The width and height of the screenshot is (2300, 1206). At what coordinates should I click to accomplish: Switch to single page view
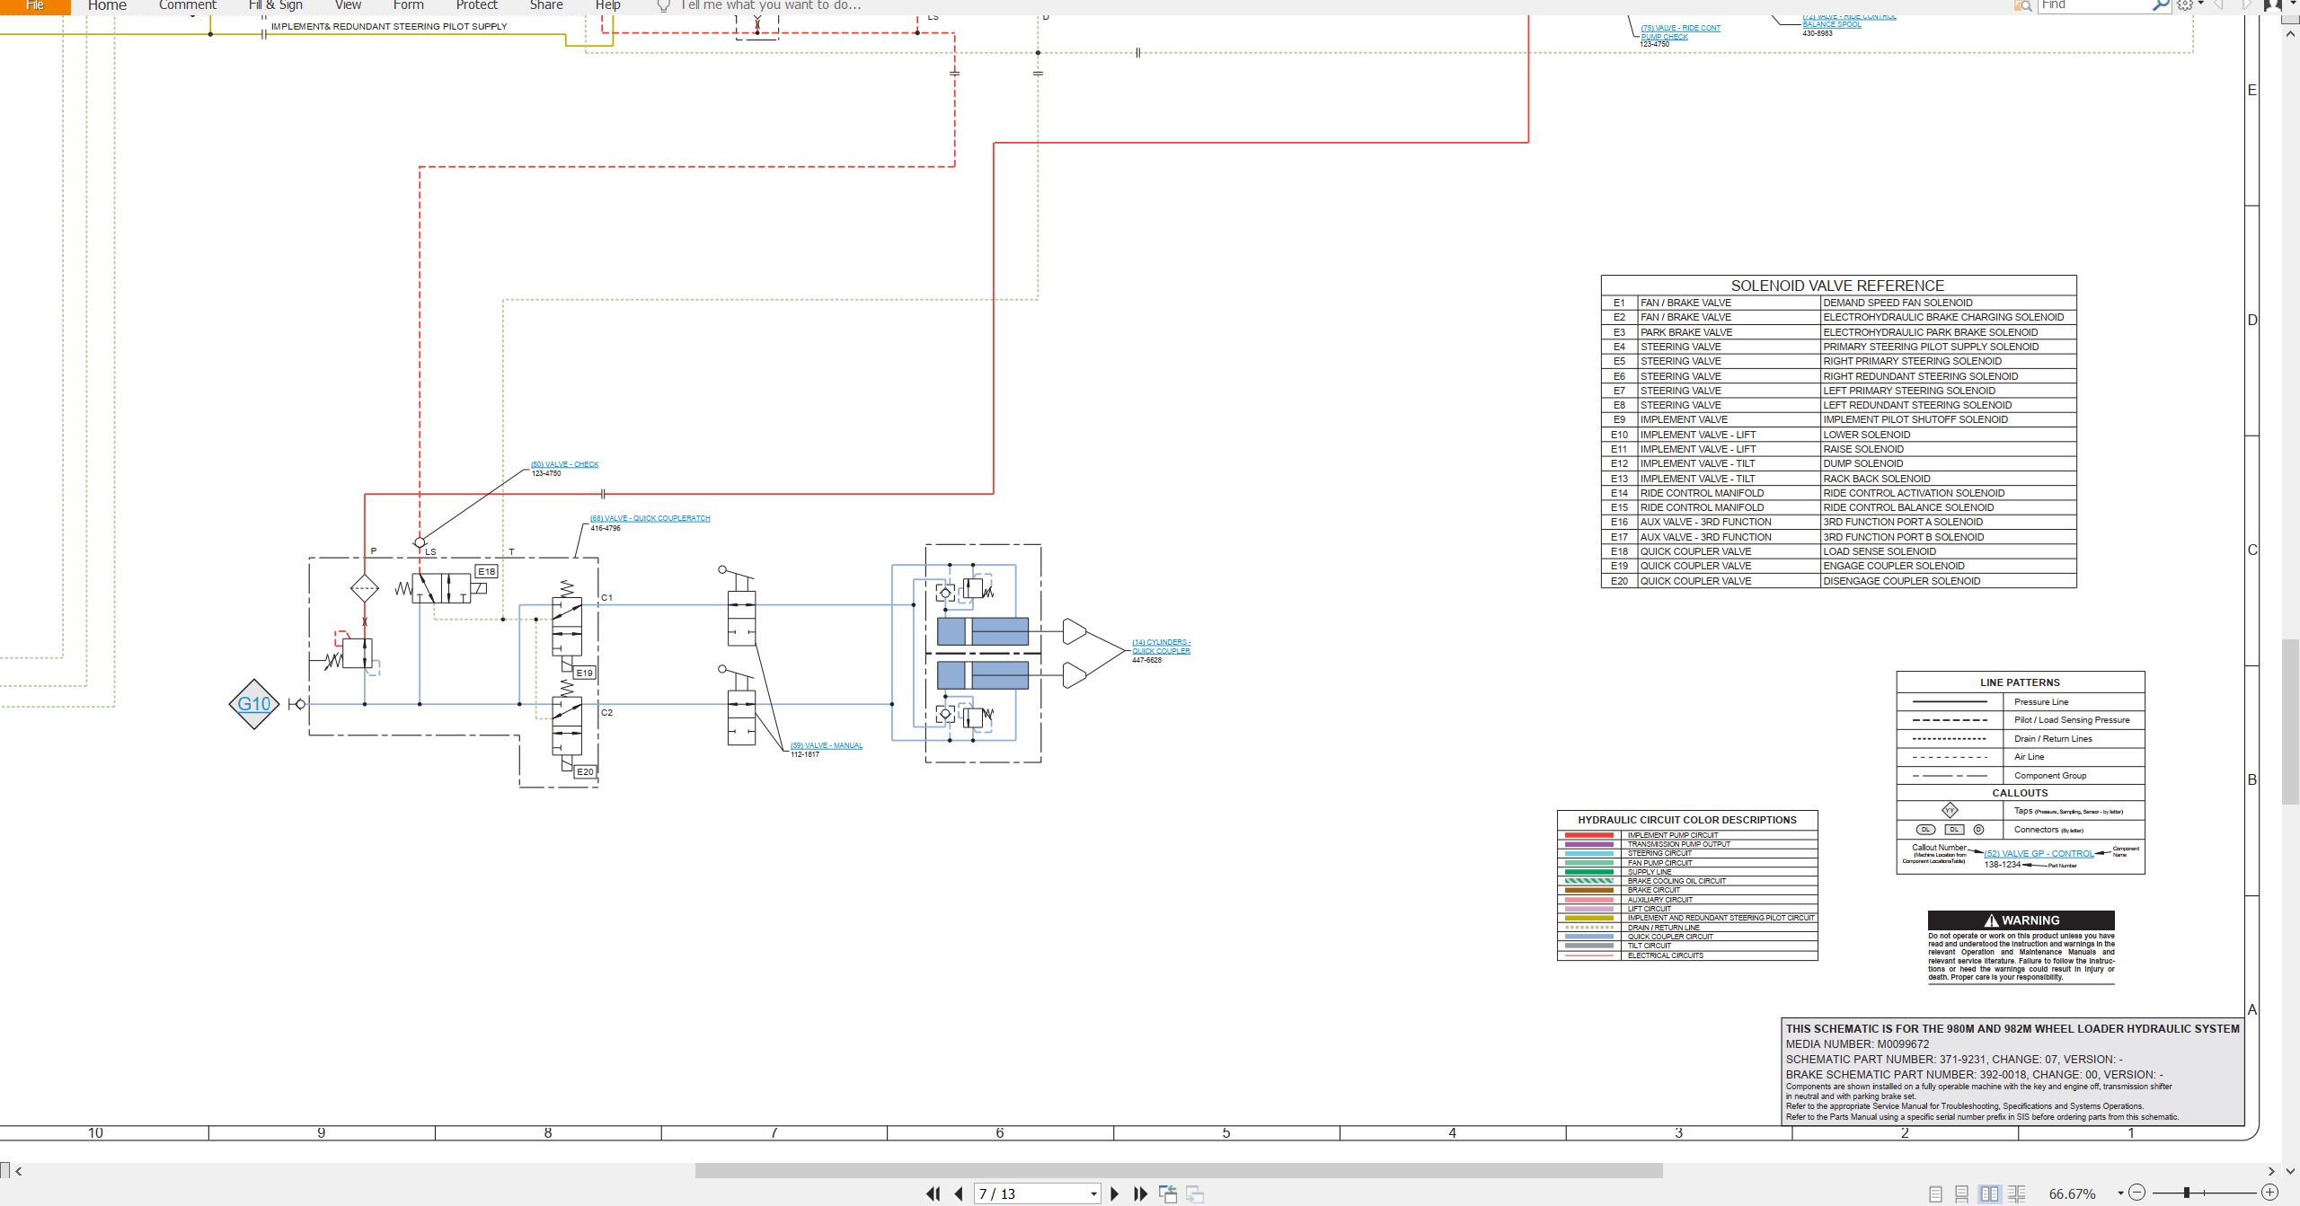[1935, 1193]
